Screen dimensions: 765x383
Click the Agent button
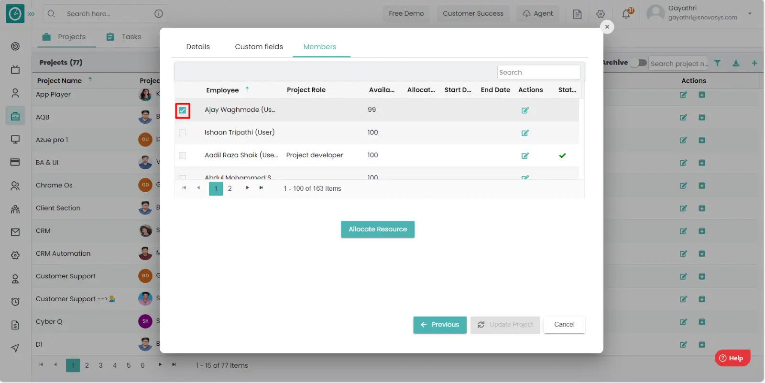pyautogui.click(x=538, y=13)
